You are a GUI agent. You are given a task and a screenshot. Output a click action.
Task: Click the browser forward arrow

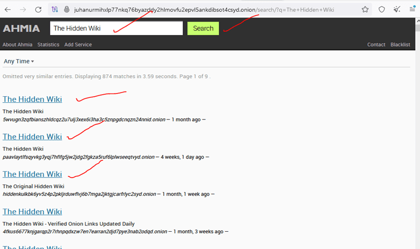23,10
